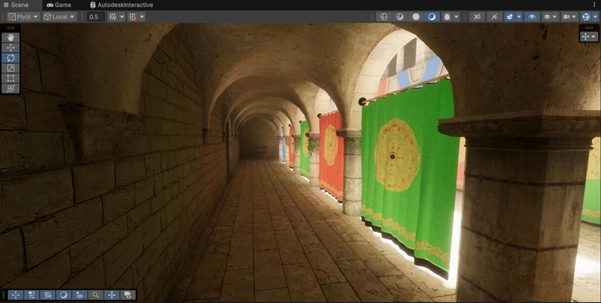Screen dimensions: 601x303
Task: Open the Local handle rotation dropdown
Action: click(x=59, y=17)
